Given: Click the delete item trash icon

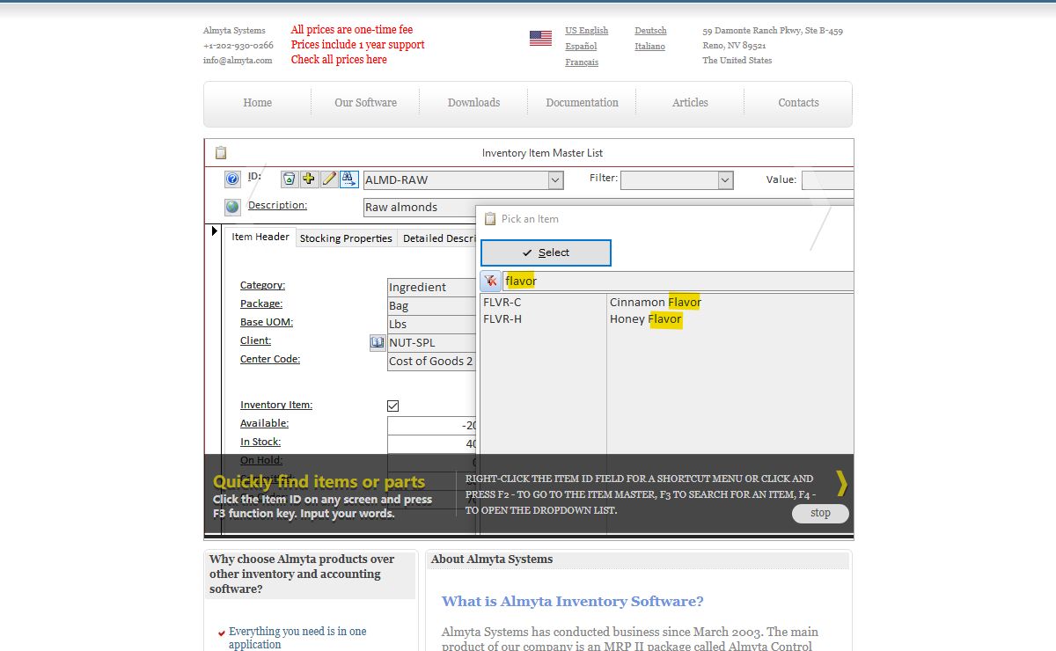Looking at the screenshot, I should [x=289, y=179].
